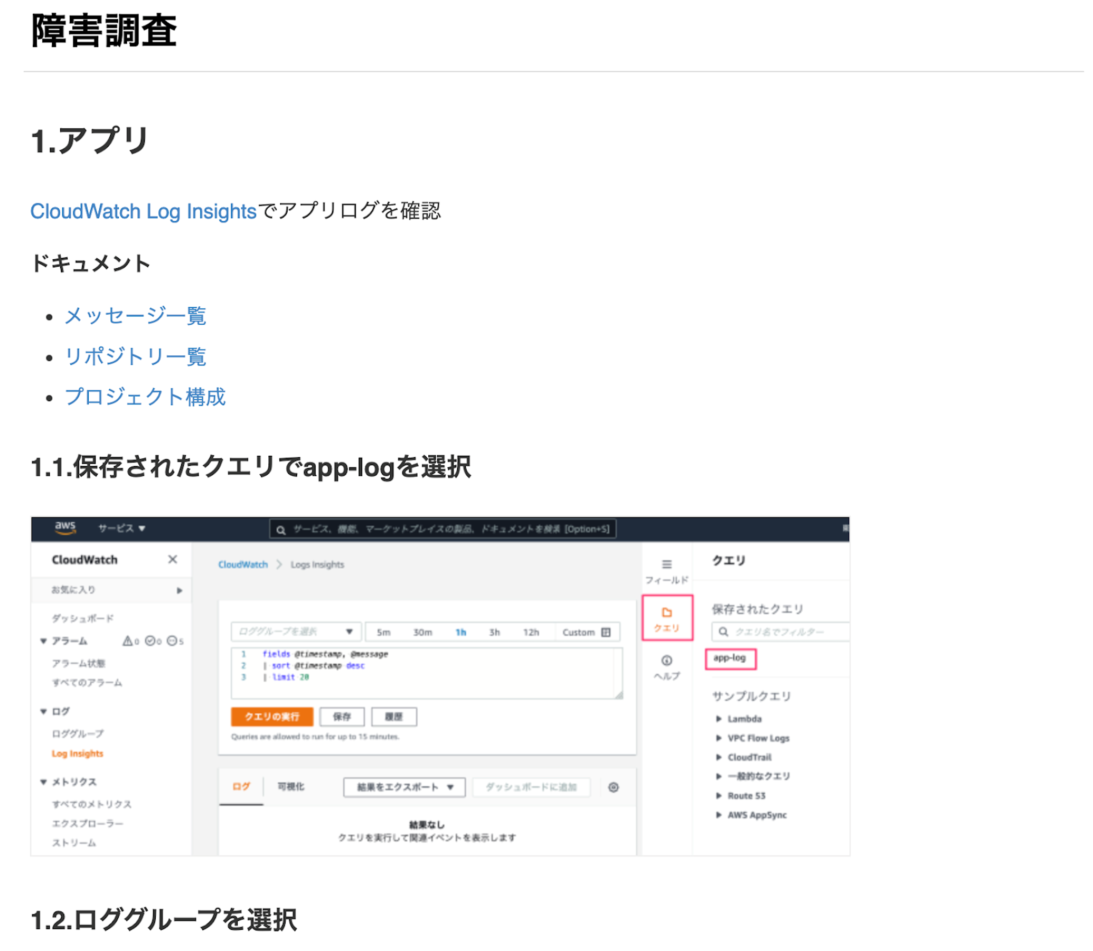Expand the Lambda sample queries

(739, 719)
